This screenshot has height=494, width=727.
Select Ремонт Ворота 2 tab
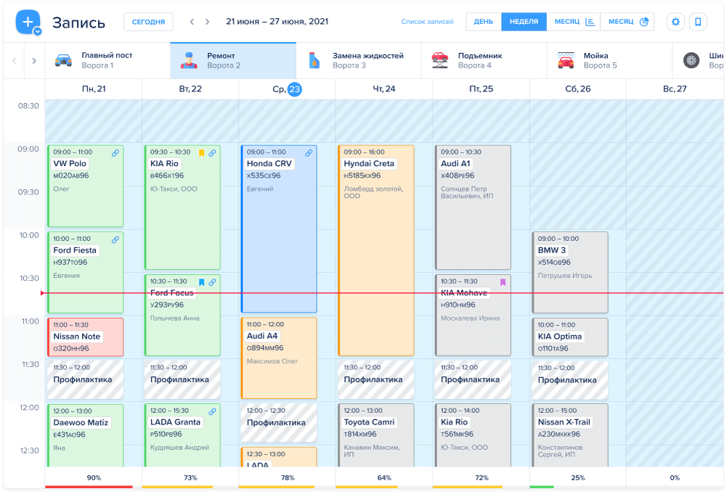point(233,61)
